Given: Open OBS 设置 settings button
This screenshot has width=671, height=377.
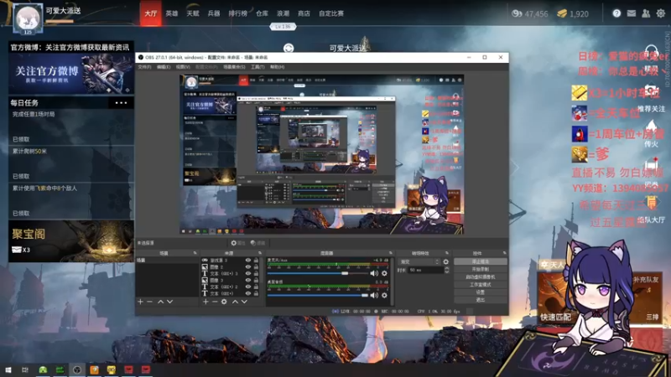Looking at the screenshot, I should [x=480, y=292].
